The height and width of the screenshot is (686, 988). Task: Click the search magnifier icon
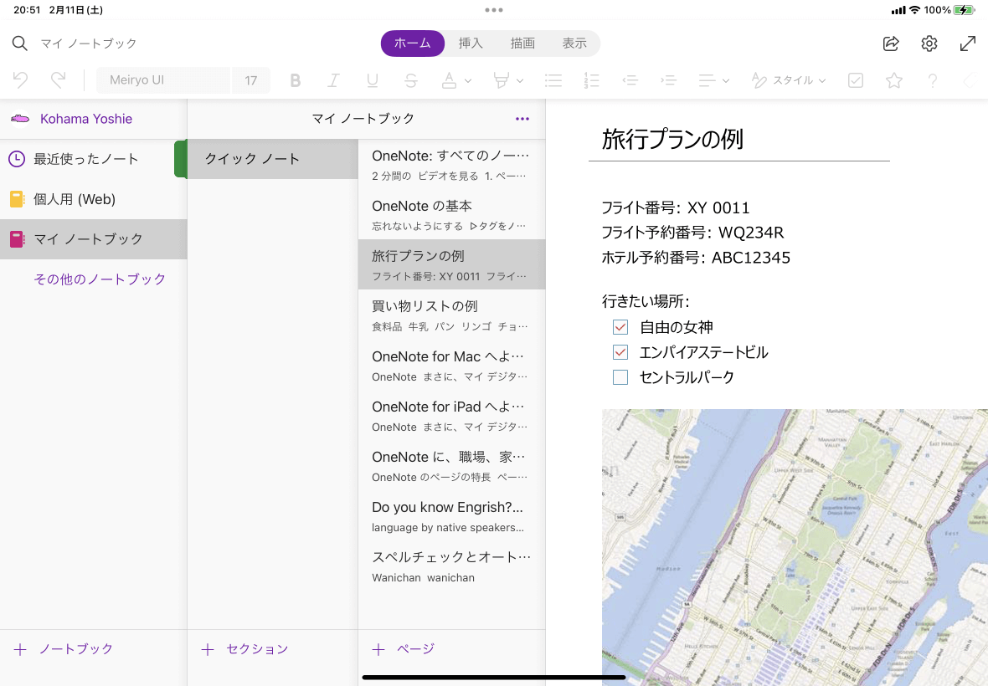click(x=20, y=44)
